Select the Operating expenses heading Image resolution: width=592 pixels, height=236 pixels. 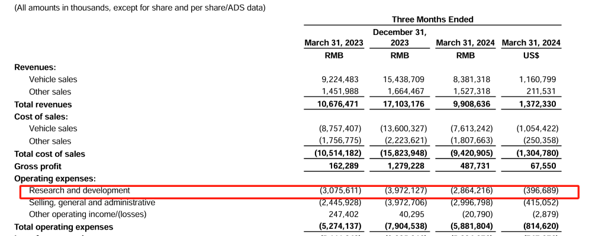click(x=54, y=178)
